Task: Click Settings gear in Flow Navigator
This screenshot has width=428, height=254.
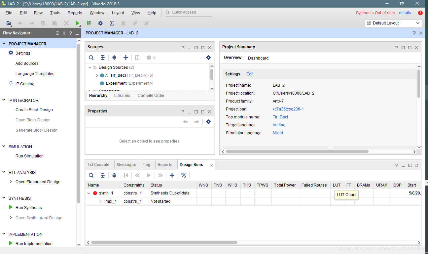Action: click(x=11, y=53)
